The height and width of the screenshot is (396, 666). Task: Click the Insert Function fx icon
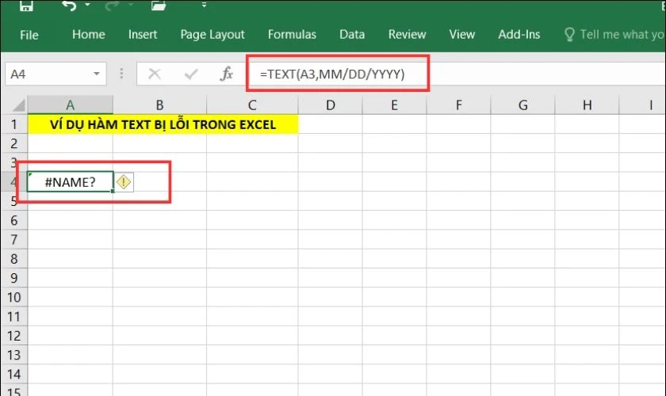click(x=227, y=74)
